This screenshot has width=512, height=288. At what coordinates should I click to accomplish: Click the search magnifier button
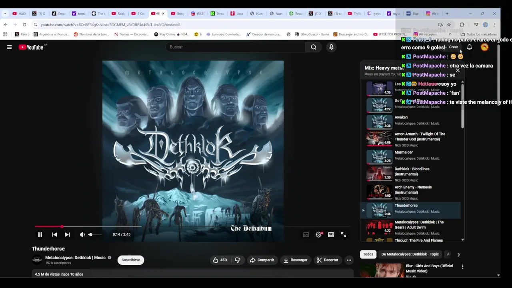coord(314,47)
